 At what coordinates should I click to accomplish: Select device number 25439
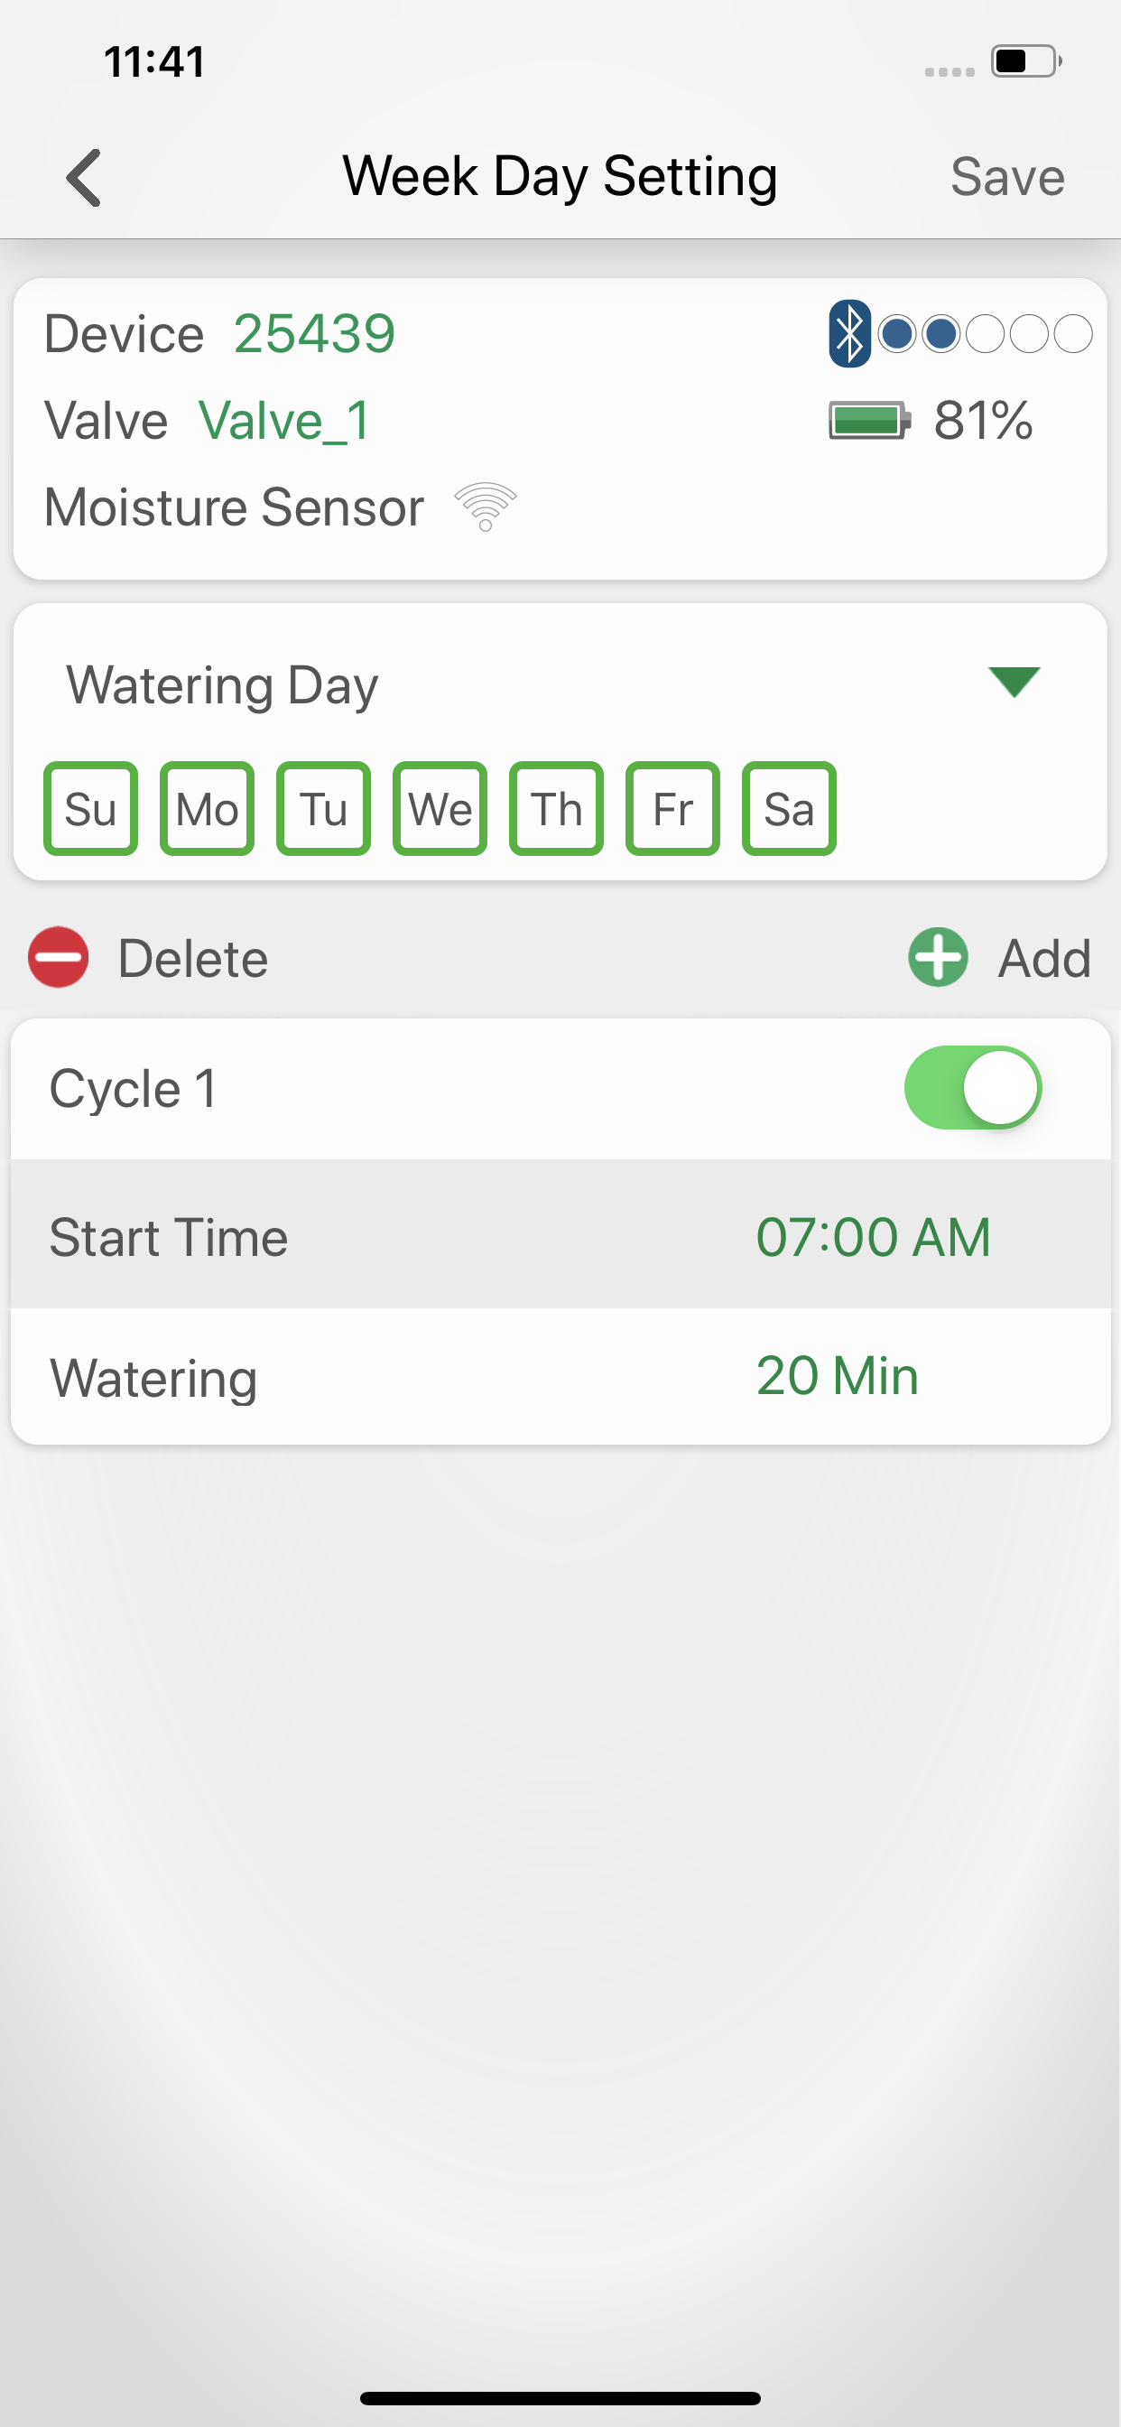pyautogui.click(x=315, y=333)
